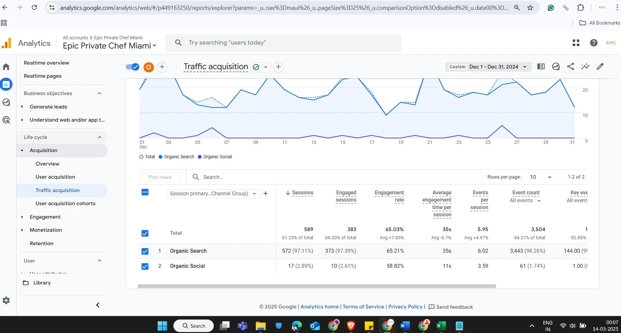The width and height of the screenshot is (621, 333).
Task: Click the horizontal table scrollbar
Action: click(317, 286)
